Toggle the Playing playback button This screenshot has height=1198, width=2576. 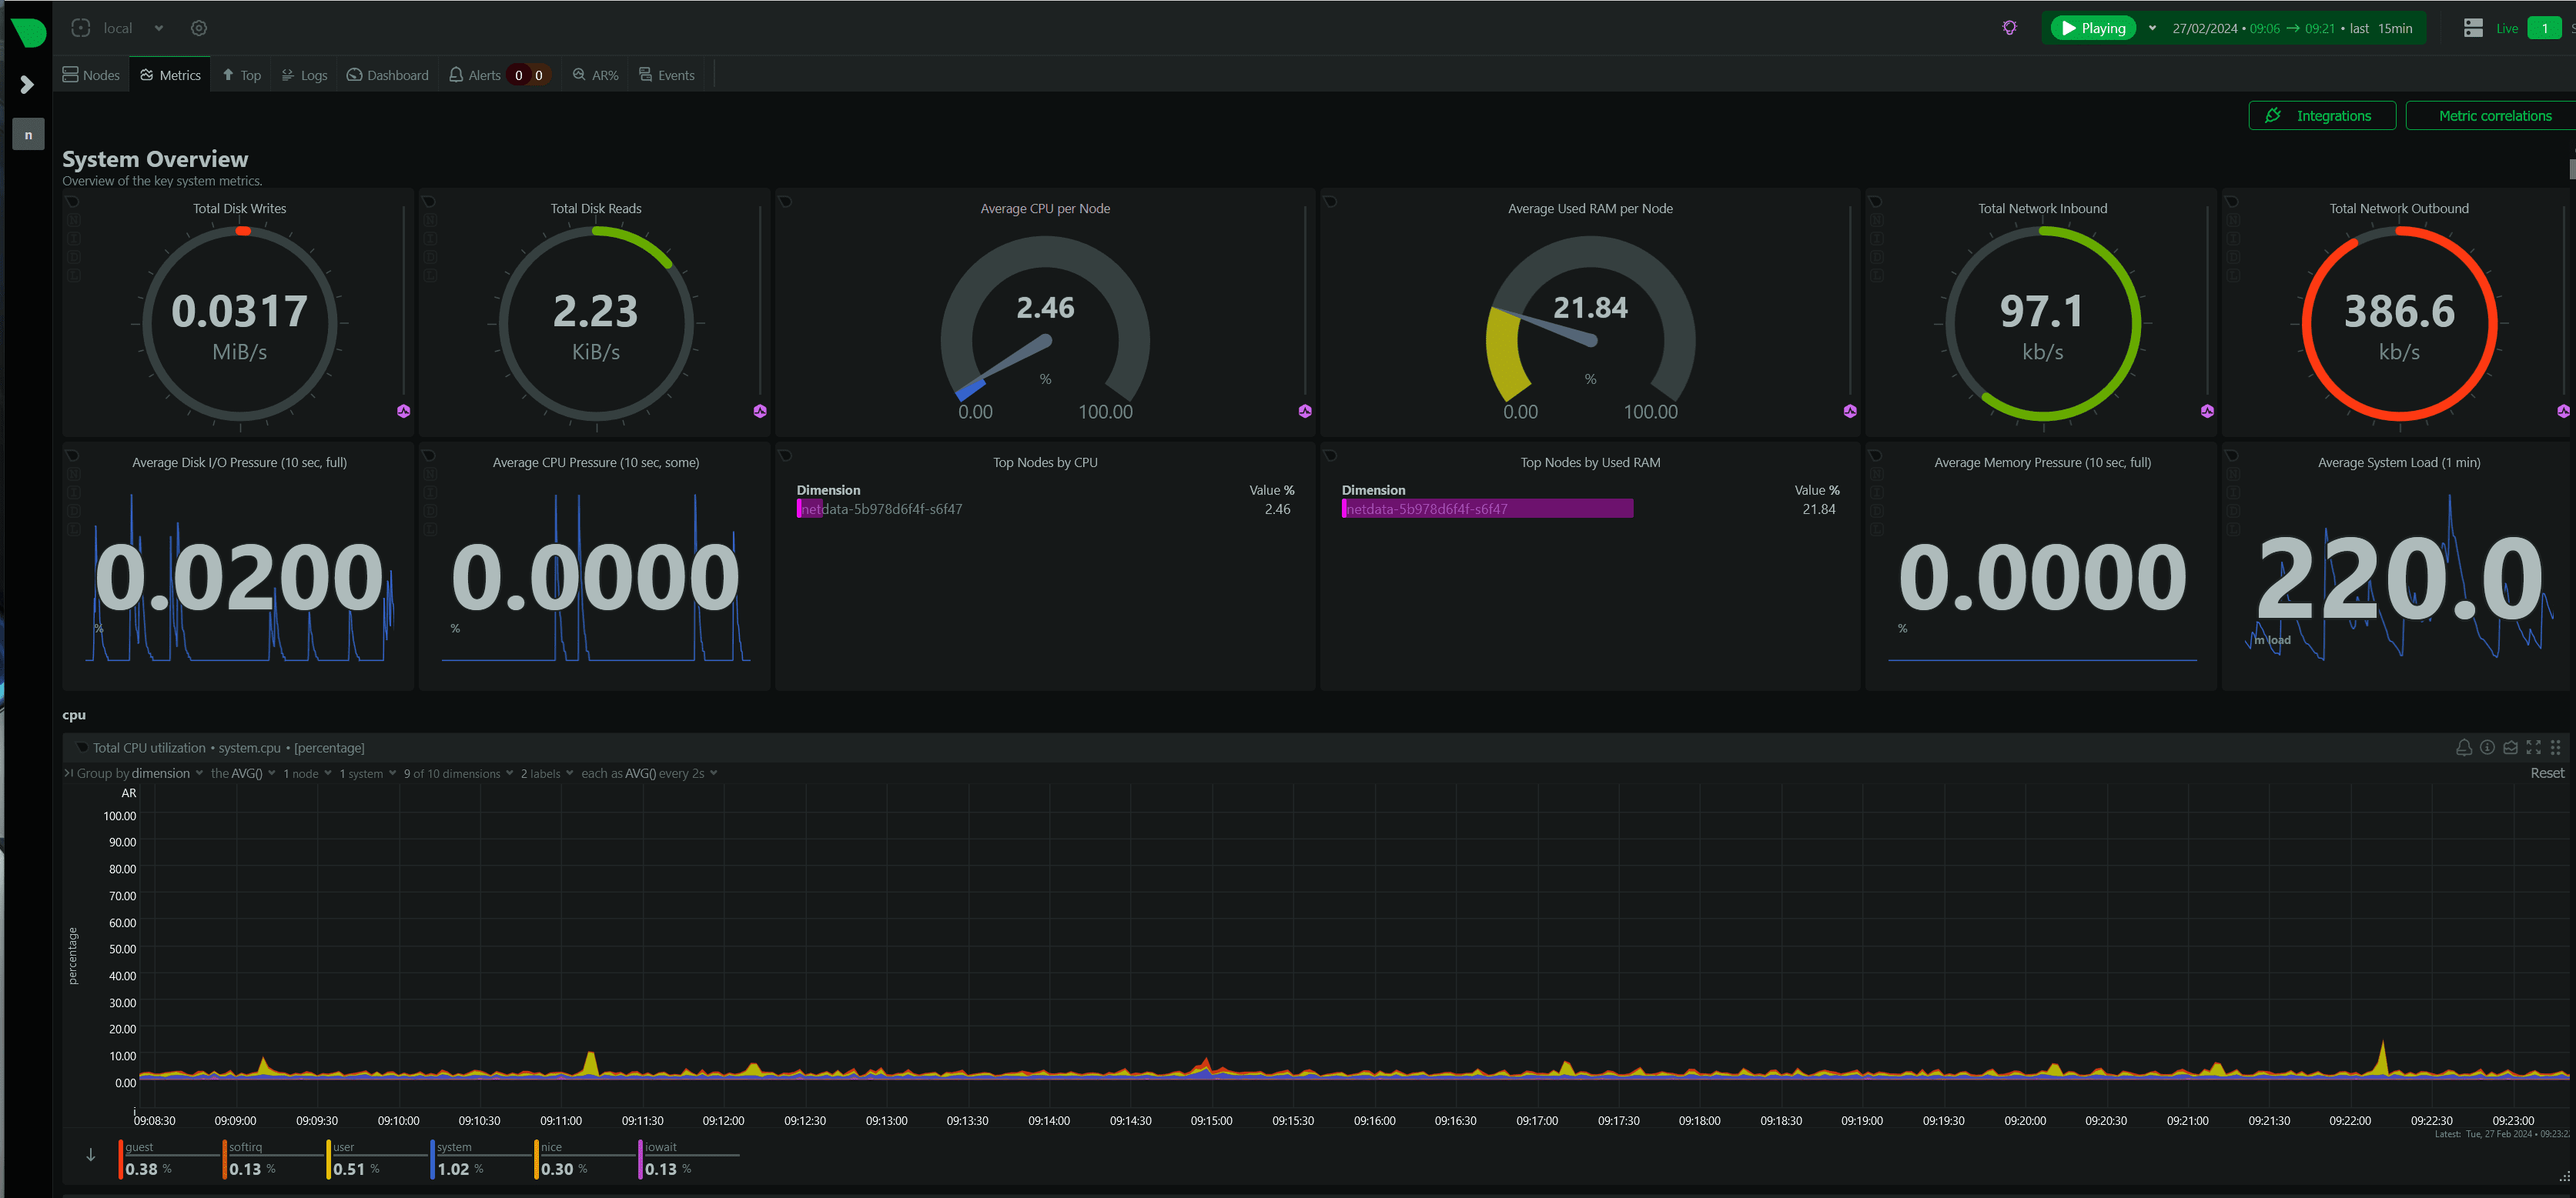tap(2093, 28)
